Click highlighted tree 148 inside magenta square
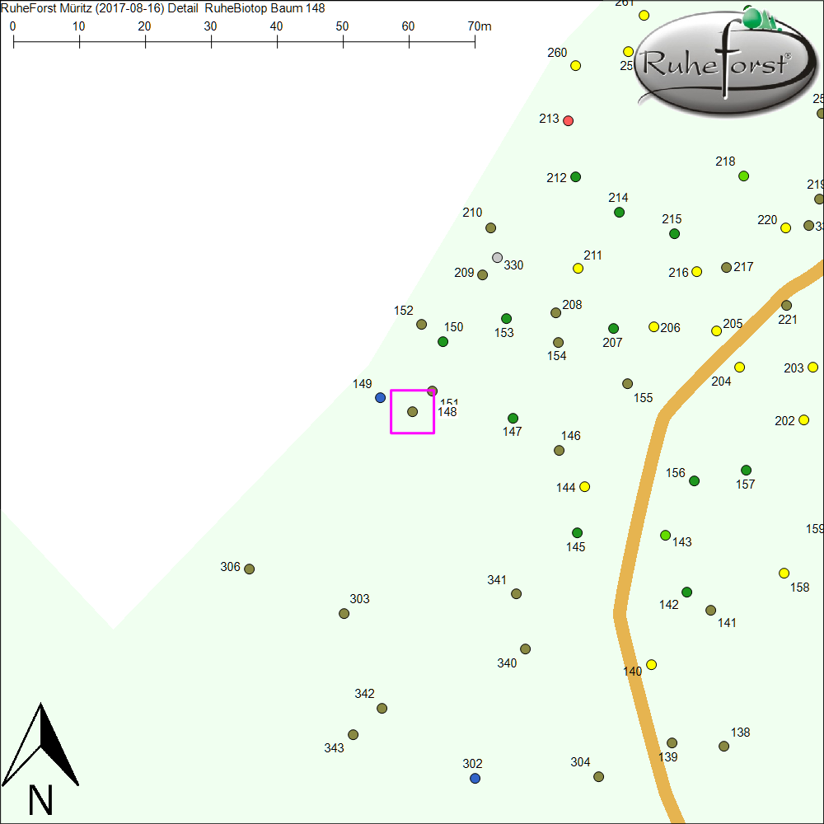Screen dimensions: 824x824 click(413, 411)
